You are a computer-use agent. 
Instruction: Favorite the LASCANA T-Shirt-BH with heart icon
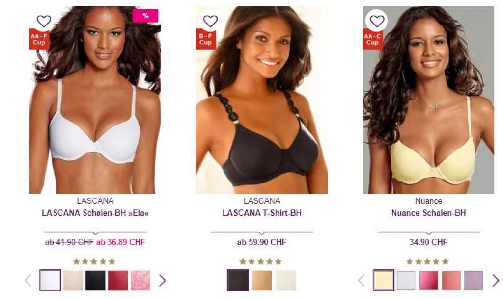(x=210, y=21)
